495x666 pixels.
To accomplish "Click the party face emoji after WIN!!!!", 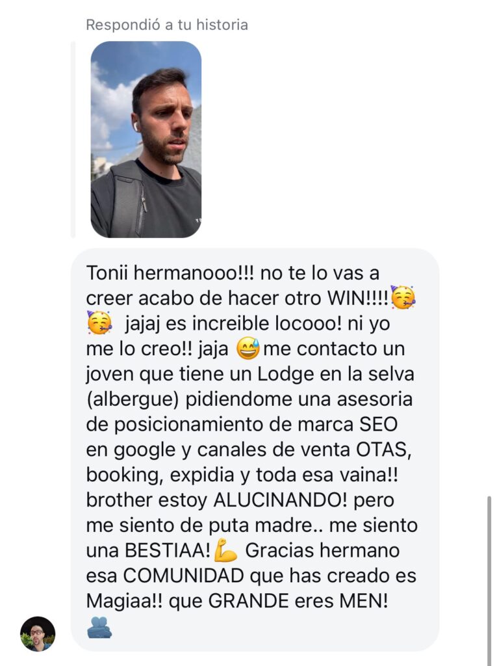I will tap(403, 297).
